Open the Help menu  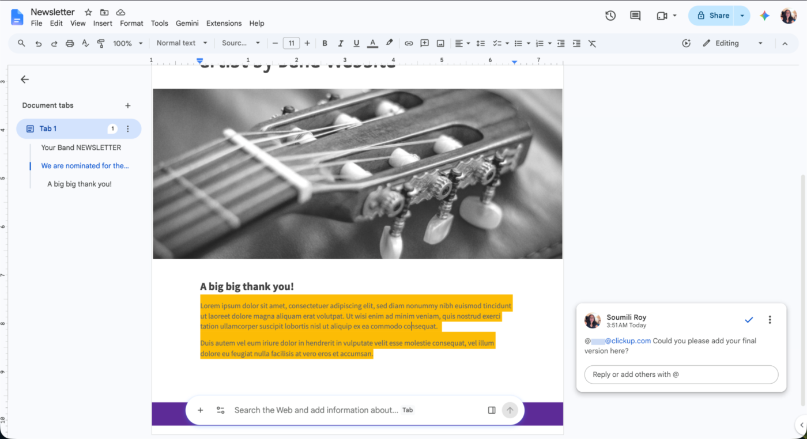[257, 24]
